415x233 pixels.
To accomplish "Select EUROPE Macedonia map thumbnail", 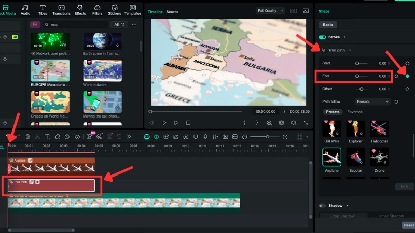I will 50,70.
